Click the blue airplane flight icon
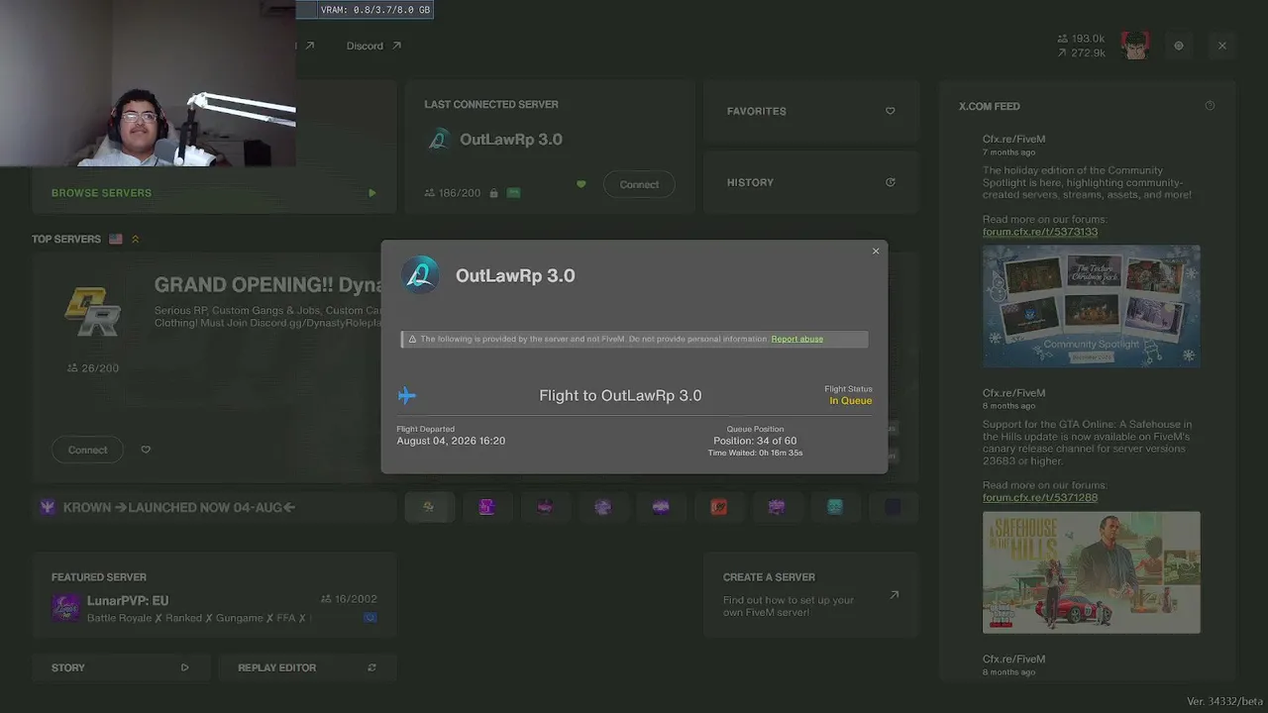1268x713 pixels. click(x=406, y=396)
